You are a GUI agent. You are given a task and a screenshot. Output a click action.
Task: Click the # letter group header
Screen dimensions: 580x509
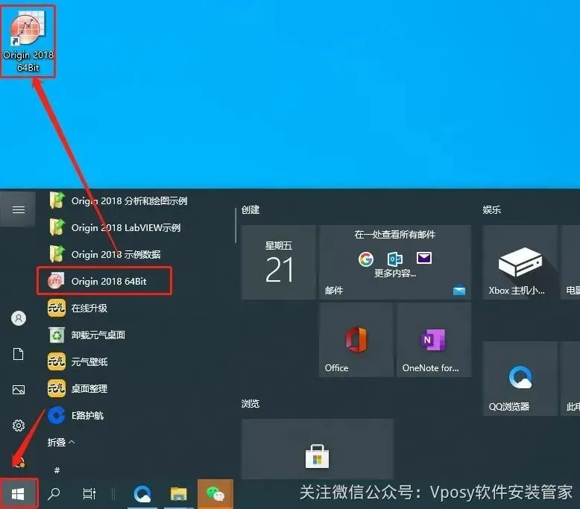[x=57, y=470]
